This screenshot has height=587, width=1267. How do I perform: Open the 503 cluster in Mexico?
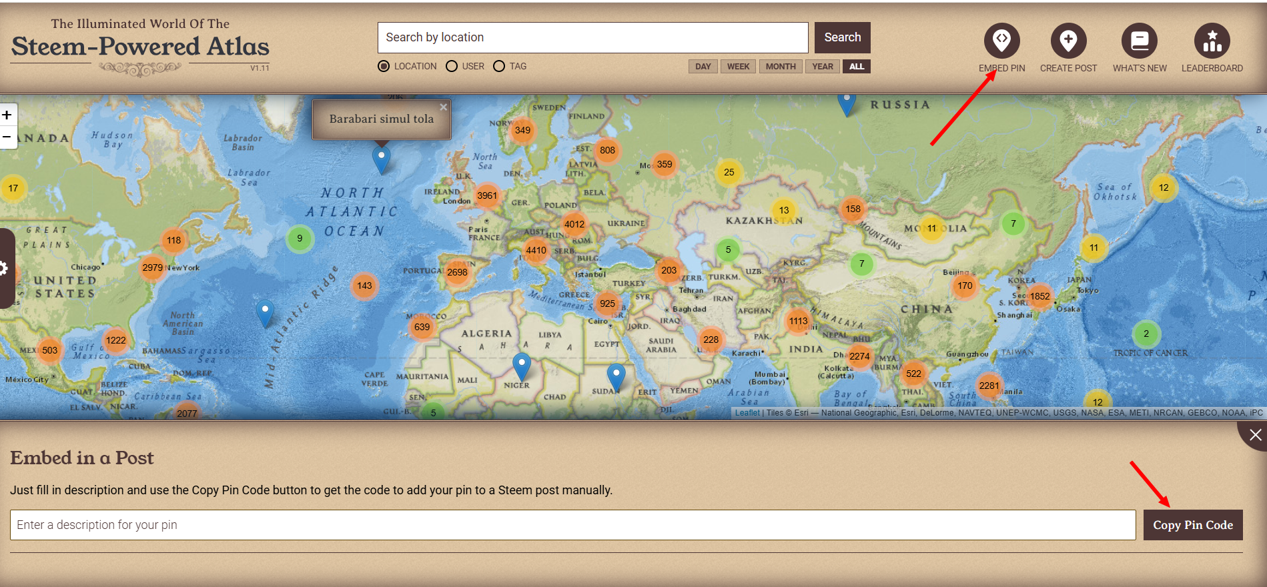(x=49, y=350)
